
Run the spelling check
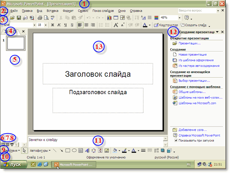53,18
